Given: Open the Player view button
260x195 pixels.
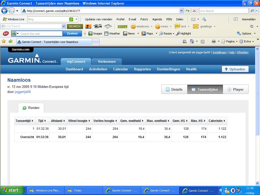Looking at the screenshot, I should [x=235, y=89].
